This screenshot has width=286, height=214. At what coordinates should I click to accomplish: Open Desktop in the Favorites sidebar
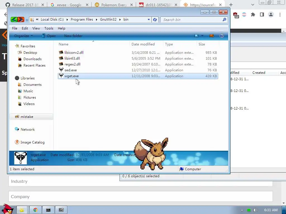(x=30, y=52)
